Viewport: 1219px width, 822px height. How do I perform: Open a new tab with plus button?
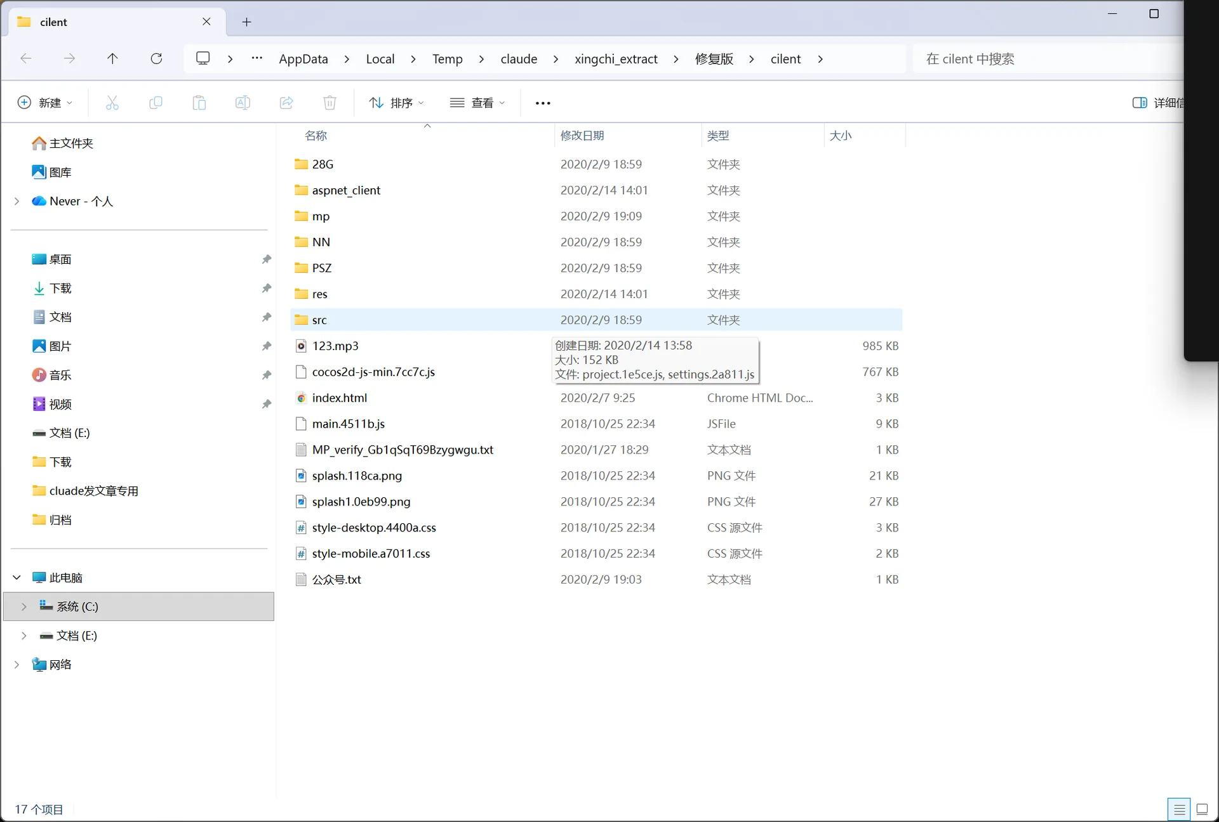click(x=247, y=22)
